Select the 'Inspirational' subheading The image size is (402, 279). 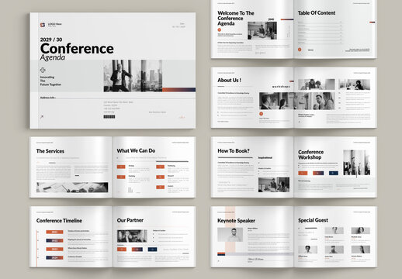(x=265, y=157)
